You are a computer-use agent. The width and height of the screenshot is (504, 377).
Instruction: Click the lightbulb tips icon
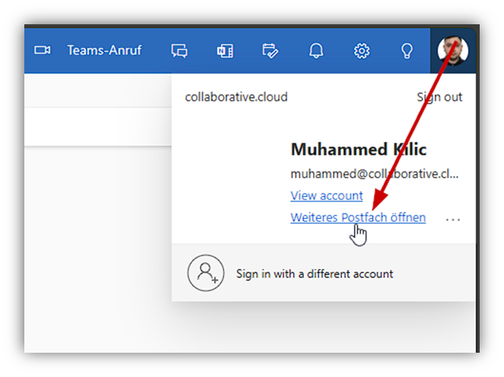pos(407,51)
